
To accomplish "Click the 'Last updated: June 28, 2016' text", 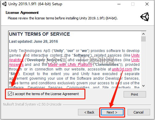I will (x=34, y=42).
